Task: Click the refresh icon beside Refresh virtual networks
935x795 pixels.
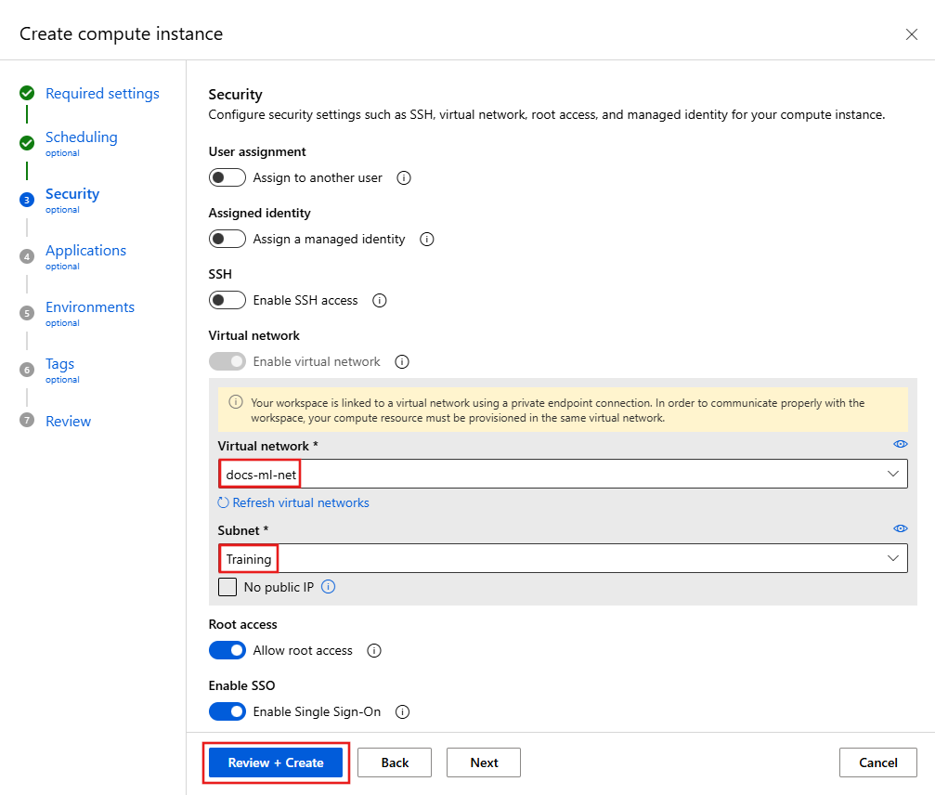Action: point(222,502)
